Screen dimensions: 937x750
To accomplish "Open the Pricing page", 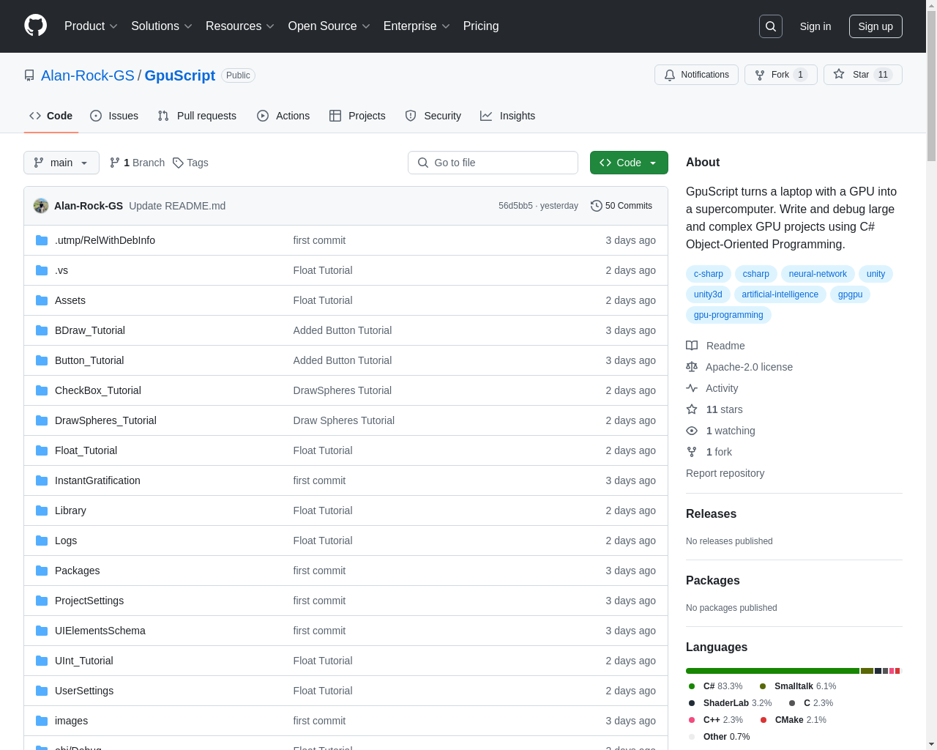I will point(481,26).
